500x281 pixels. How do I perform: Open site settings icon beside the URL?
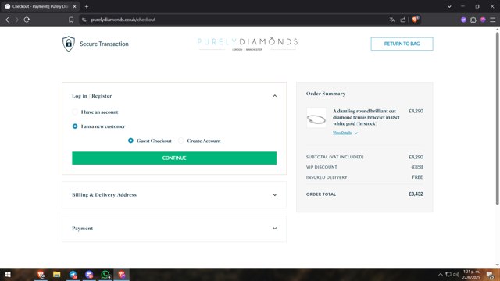[84, 20]
